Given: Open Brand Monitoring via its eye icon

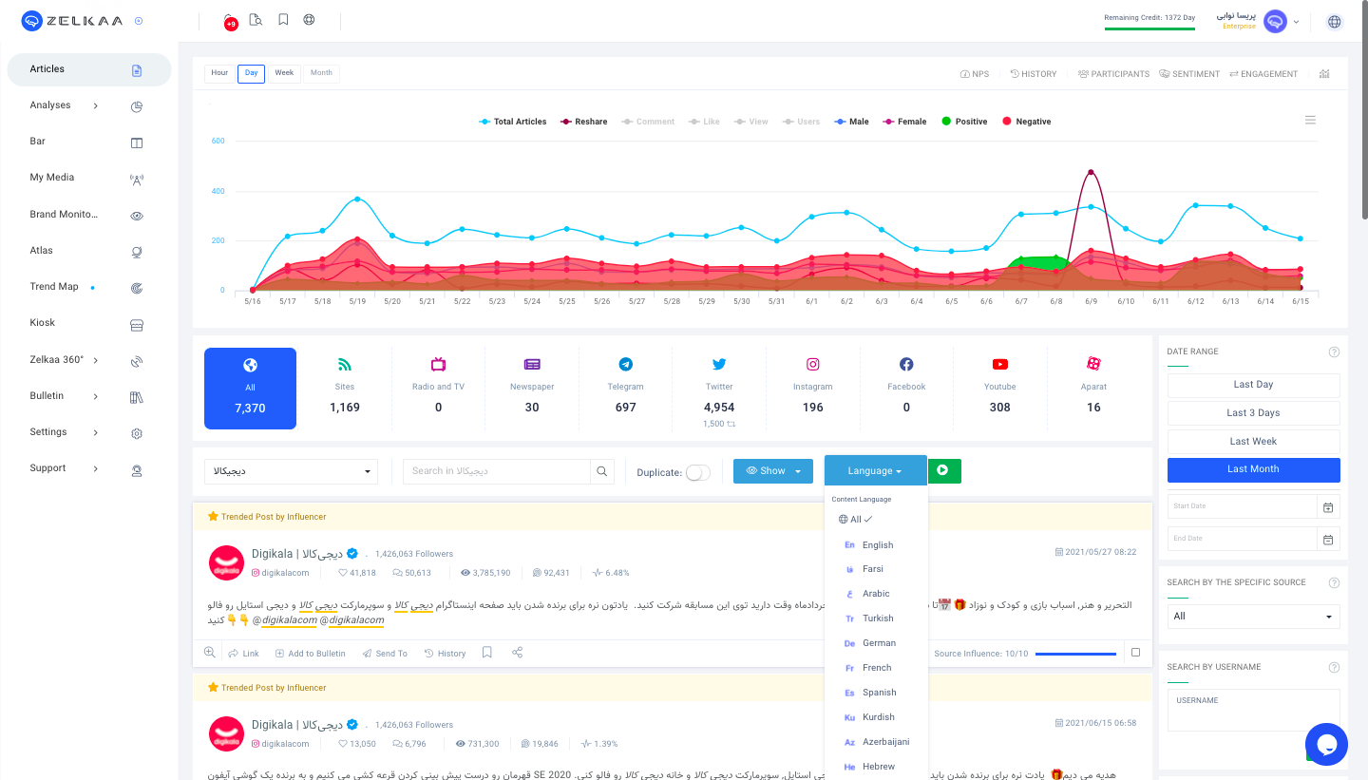Looking at the screenshot, I should click(x=137, y=215).
